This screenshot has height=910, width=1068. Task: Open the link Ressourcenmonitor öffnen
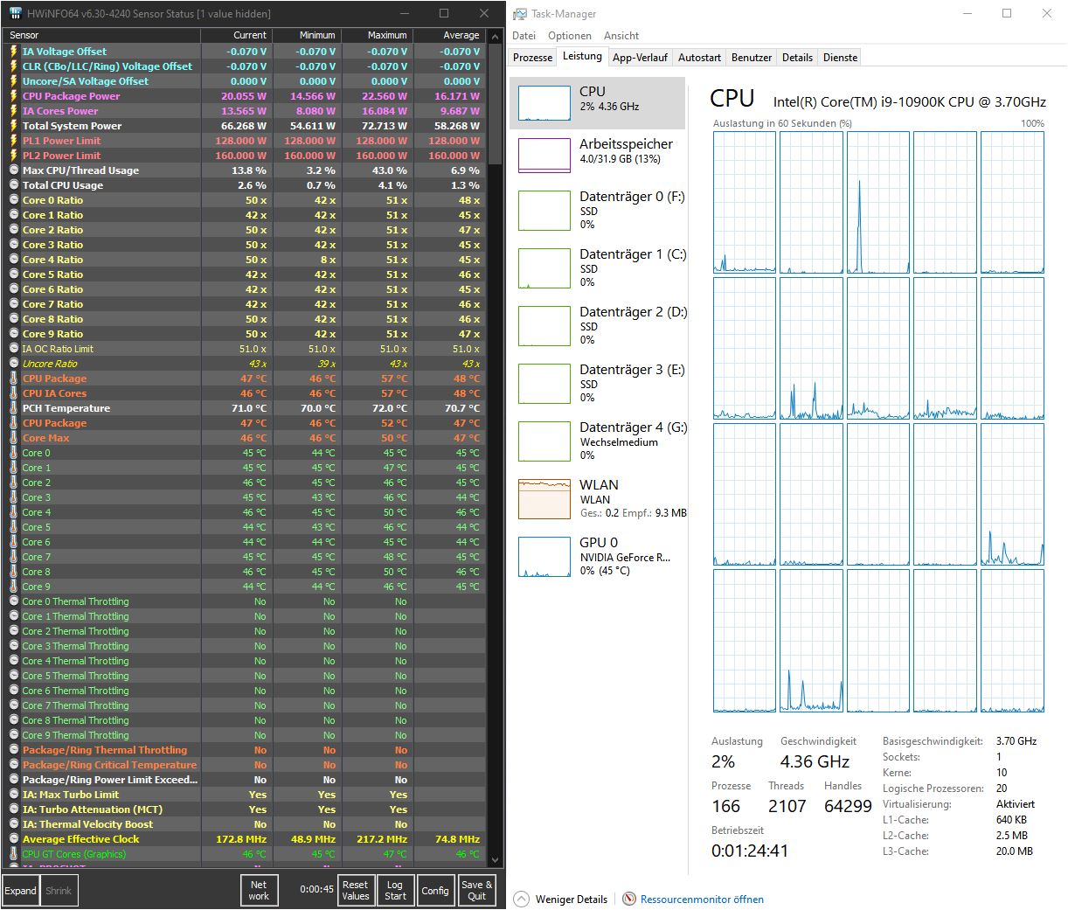703,899
